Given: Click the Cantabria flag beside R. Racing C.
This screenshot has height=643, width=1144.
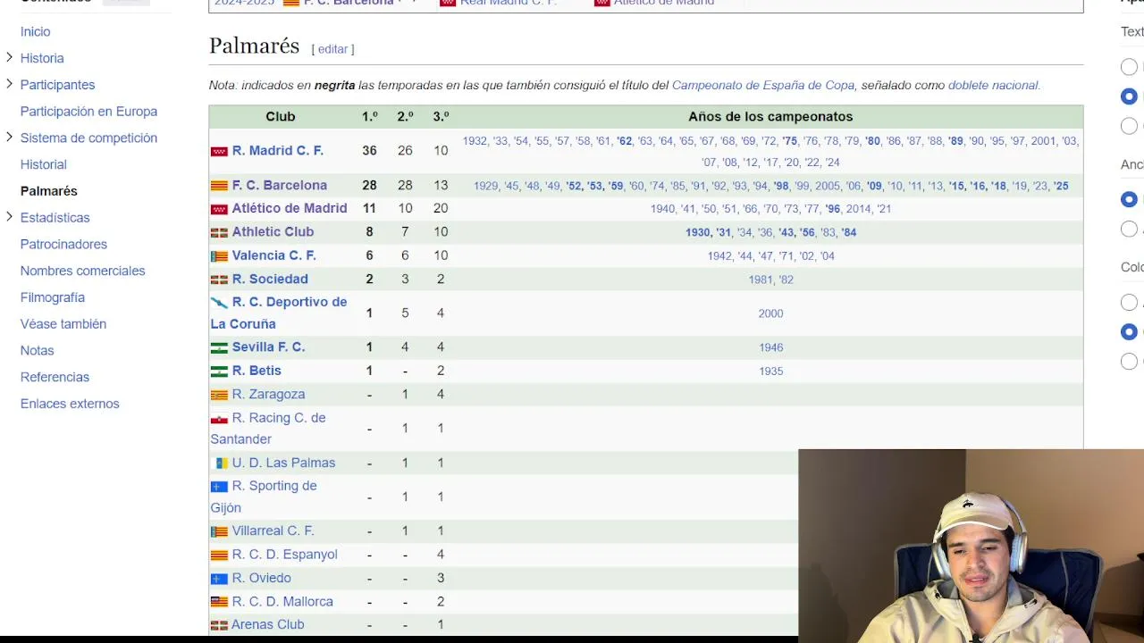Looking at the screenshot, I should coord(219,418).
